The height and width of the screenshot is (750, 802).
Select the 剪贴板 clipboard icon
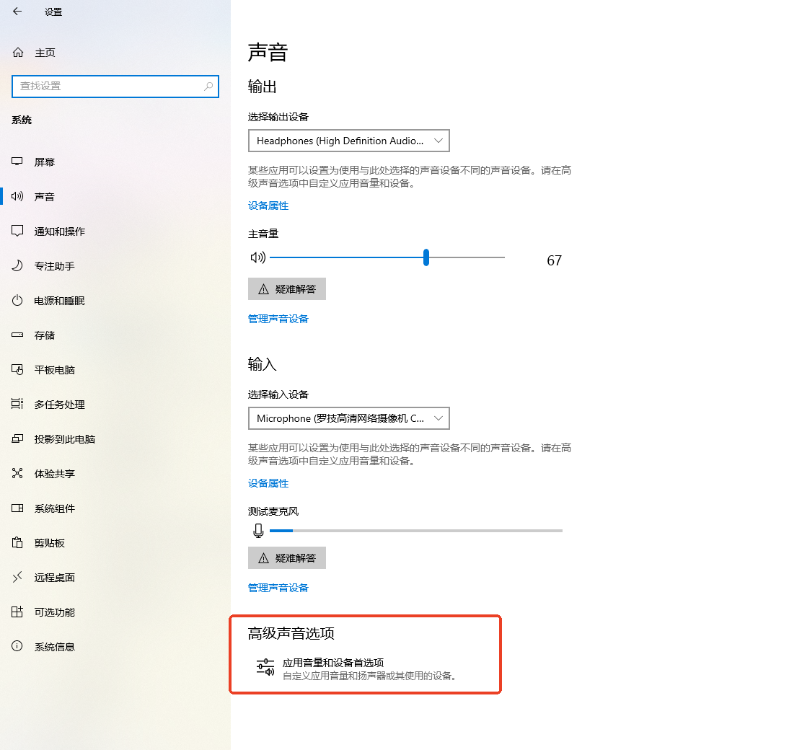pyautogui.click(x=17, y=542)
